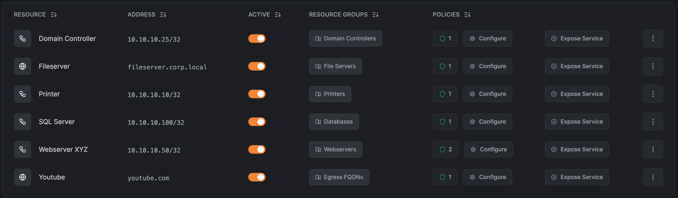Click the Youtube globe icon
The height and width of the screenshot is (198, 678).
point(22,177)
